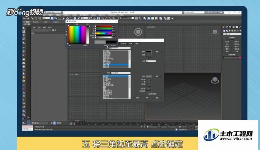
Task: Select the Bind to Space Warp tool
Action: pos(40,18)
